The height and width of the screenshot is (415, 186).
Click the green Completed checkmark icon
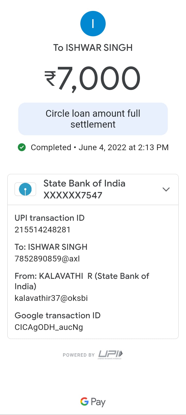(x=22, y=147)
